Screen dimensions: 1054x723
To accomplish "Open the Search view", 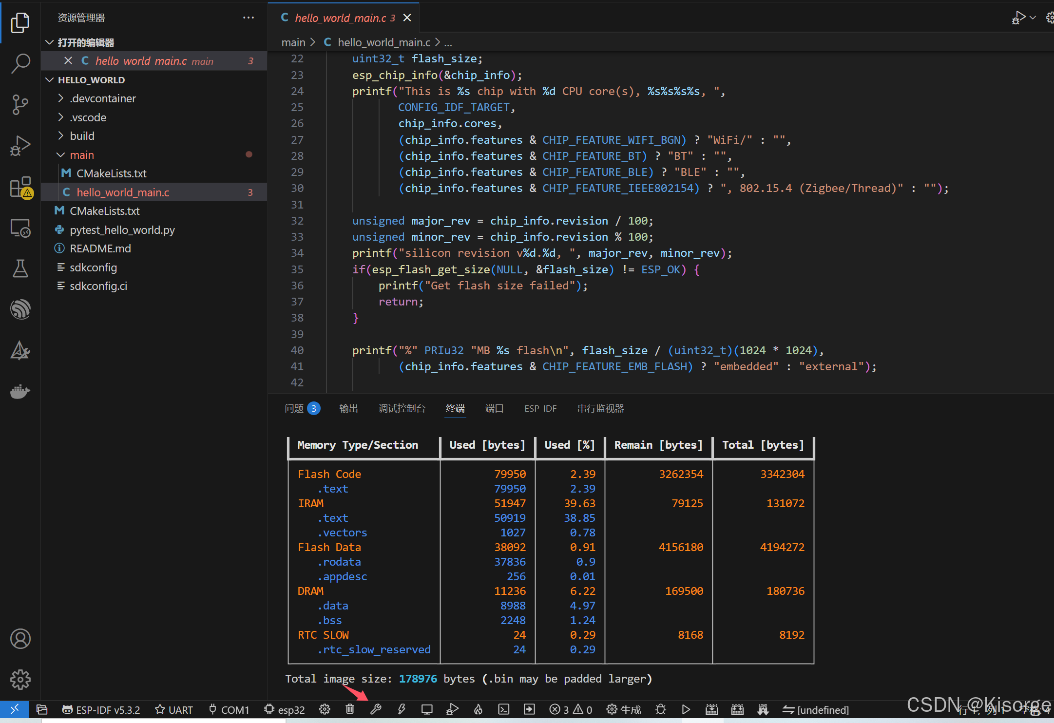I will [x=20, y=63].
